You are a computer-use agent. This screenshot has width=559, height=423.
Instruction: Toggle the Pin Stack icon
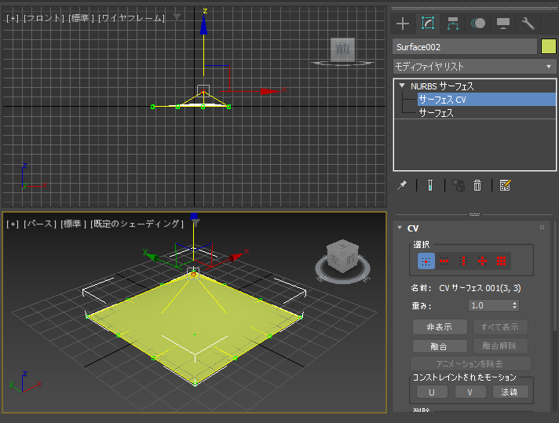pos(402,185)
